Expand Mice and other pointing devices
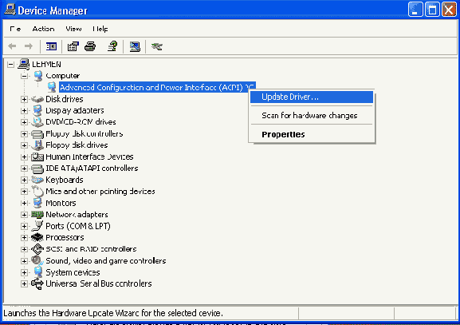460x325 pixels. click(25, 192)
